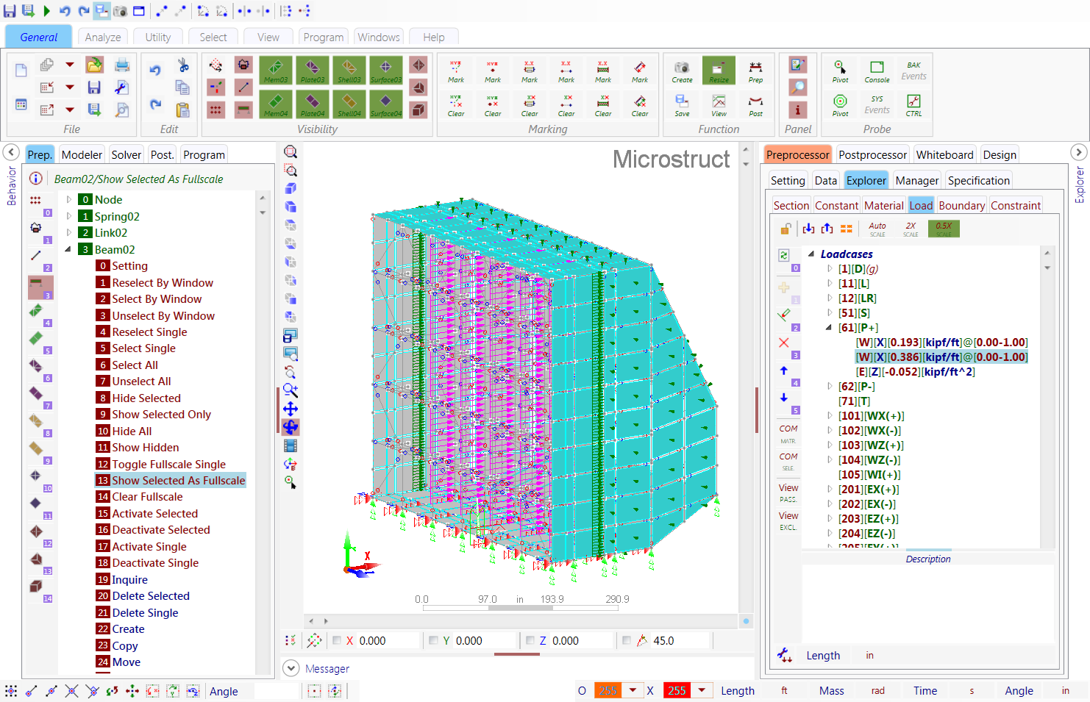Select Delete Selected command
1090x702 pixels.
point(143,595)
